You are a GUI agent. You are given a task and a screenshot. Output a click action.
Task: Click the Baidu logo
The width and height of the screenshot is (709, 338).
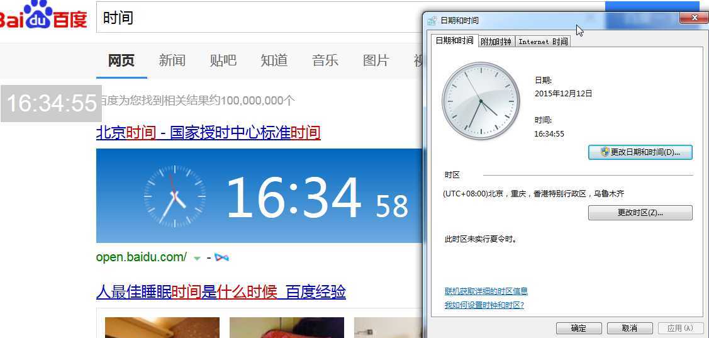pos(43,15)
